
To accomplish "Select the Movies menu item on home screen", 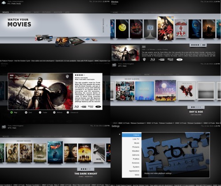I will 6,12.
